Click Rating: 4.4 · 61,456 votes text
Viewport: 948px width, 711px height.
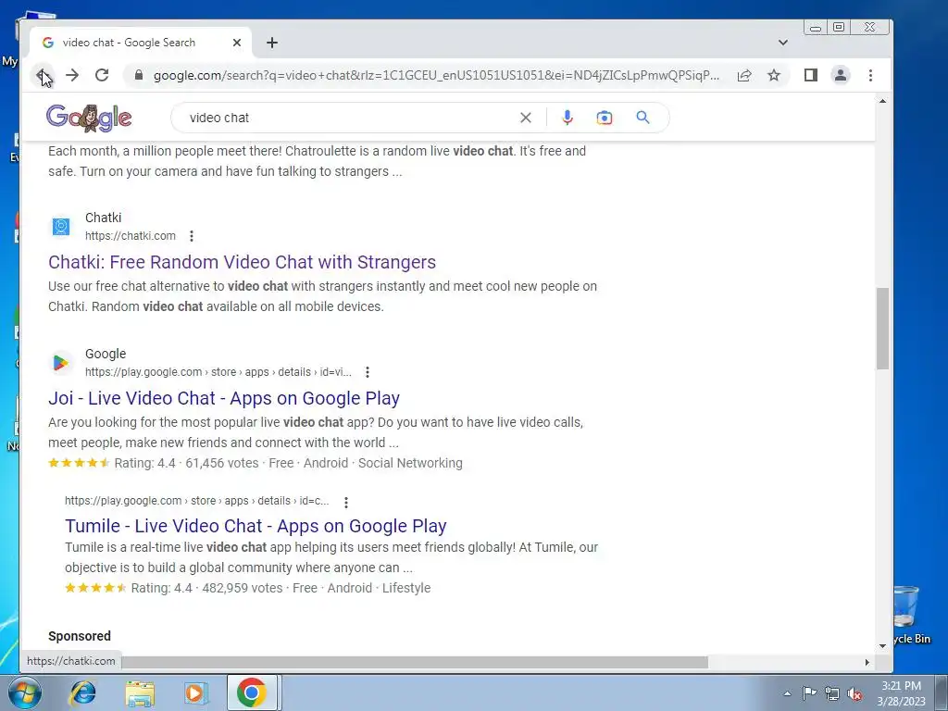pos(189,463)
